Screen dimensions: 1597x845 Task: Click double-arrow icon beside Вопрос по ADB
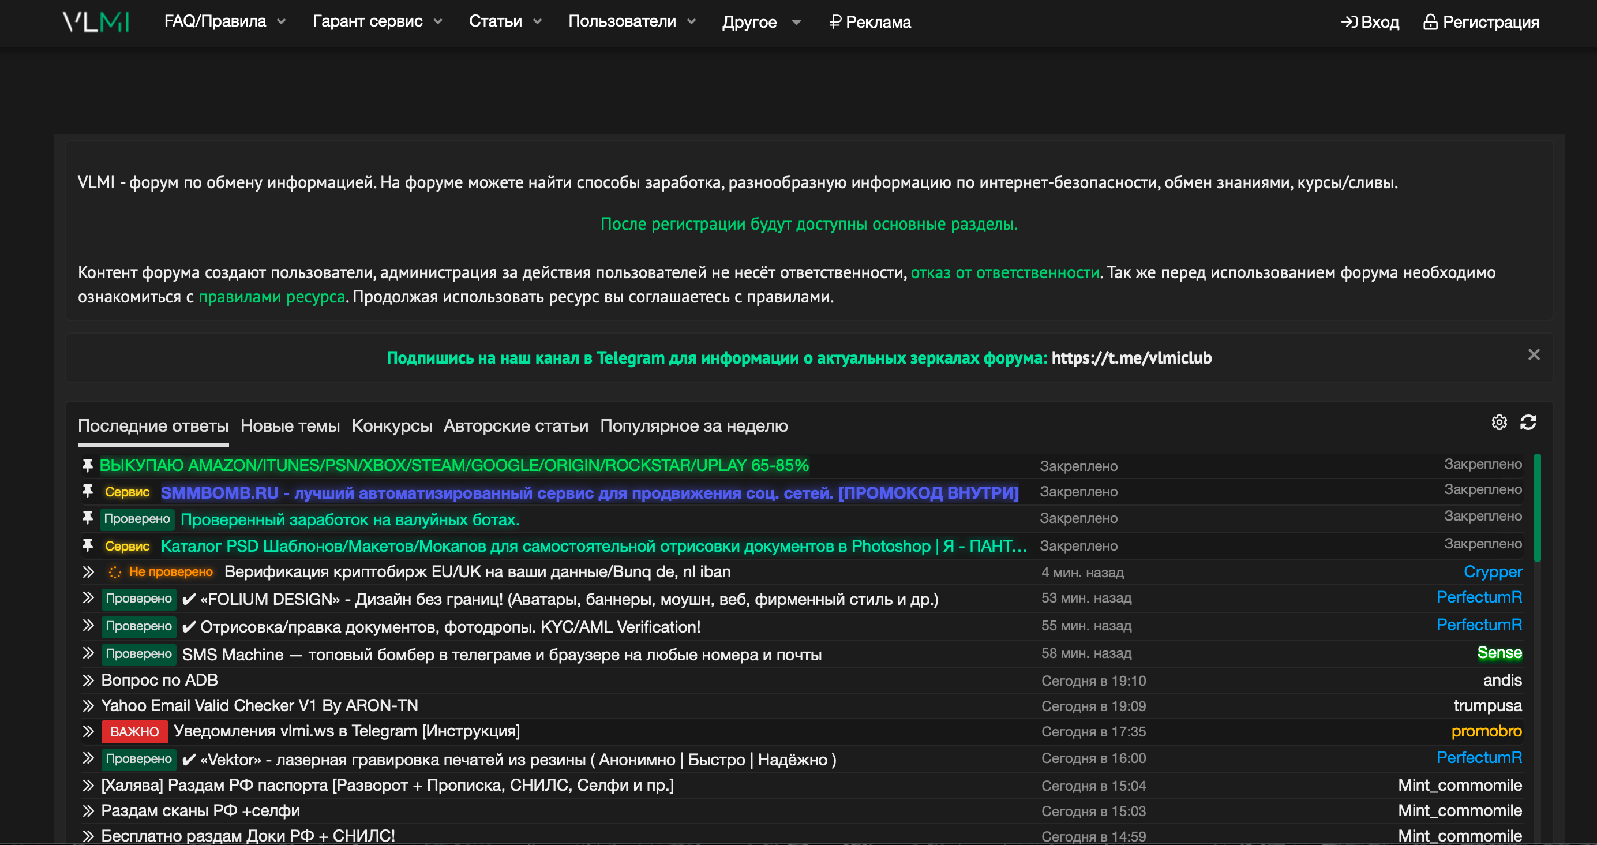(88, 681)
